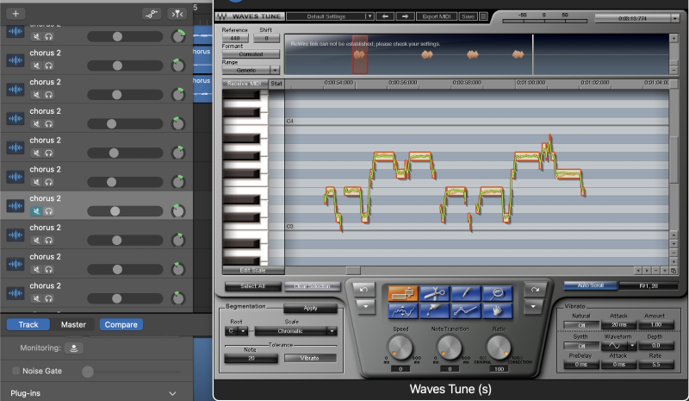Add a new track with plus button
689x401 pixels.
pyautogui.click(x=16, y=14)
